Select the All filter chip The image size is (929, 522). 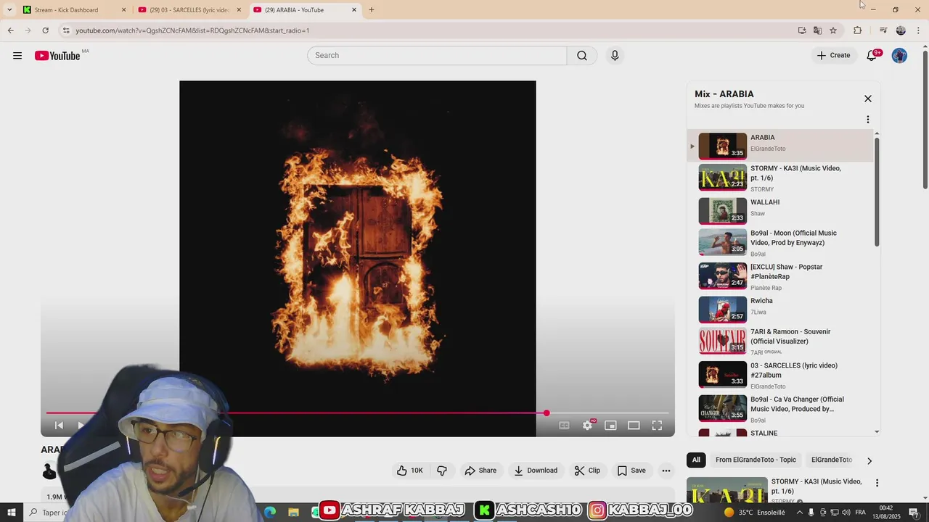696,460
